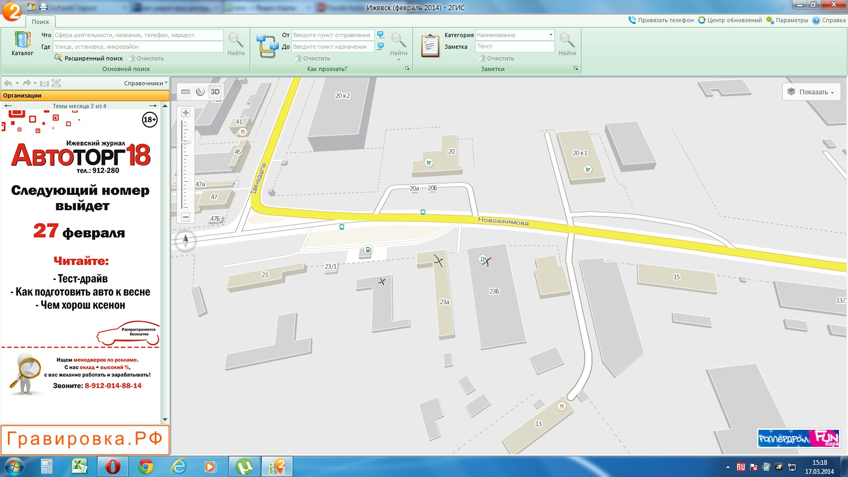Click the city buildings icon in quick access toolbar
Image resolution: width=848 pixels, height=477 pixels.
(x=31, y=7)
